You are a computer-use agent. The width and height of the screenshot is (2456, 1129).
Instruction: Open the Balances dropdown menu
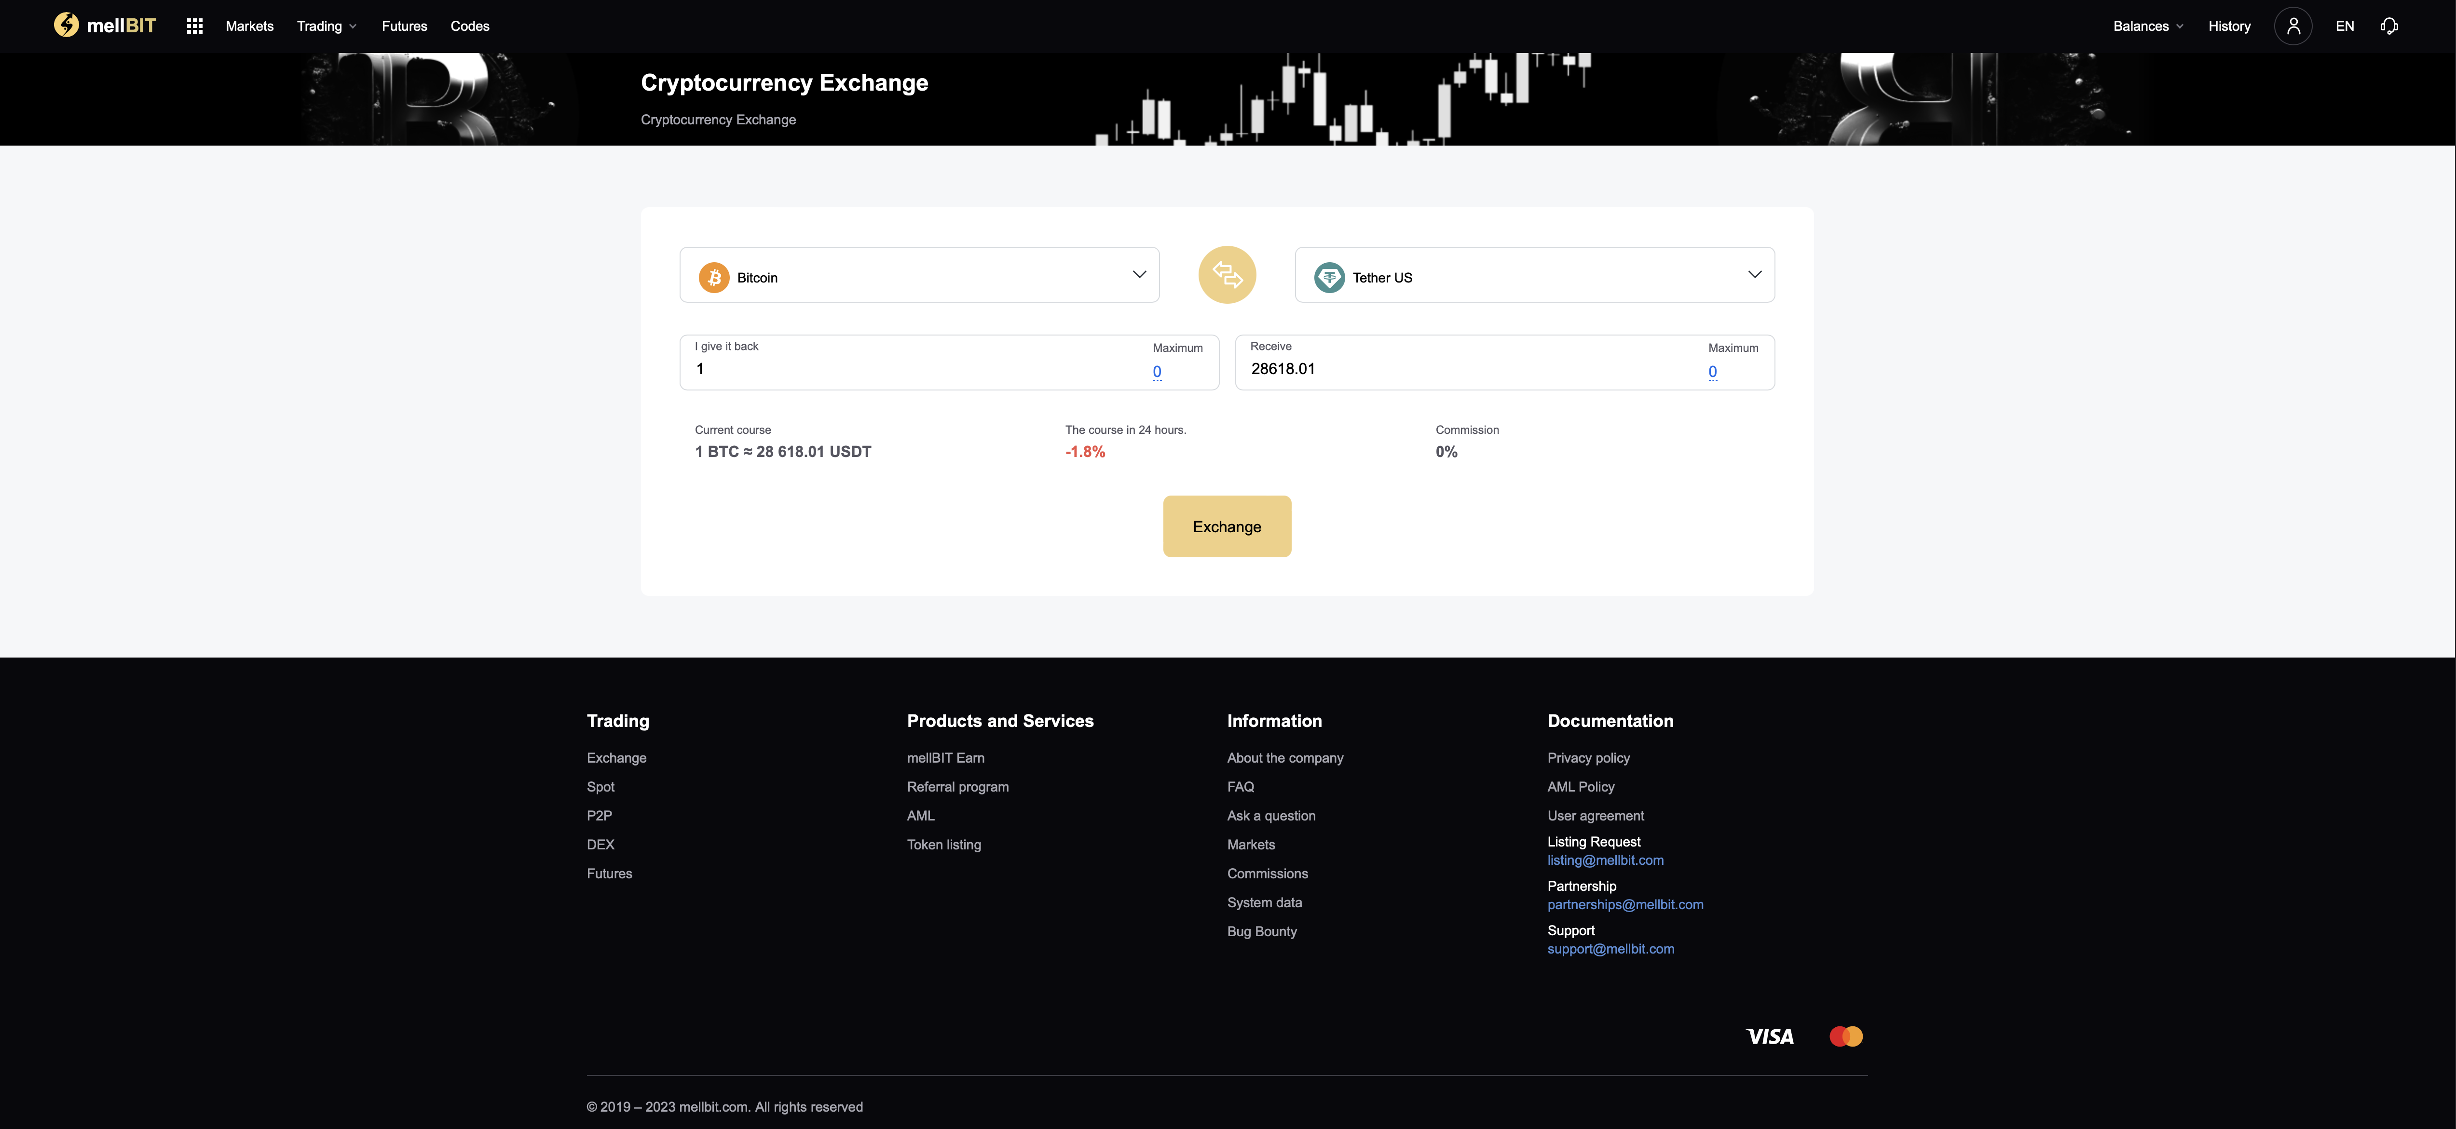pos(2147,26)
